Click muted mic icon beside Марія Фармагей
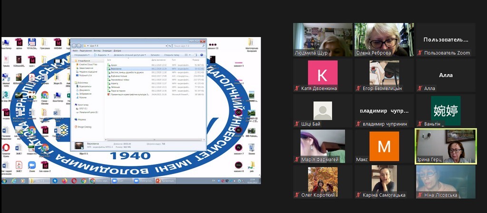The height and width of the screenshot is (213, 487). point(297,160)
